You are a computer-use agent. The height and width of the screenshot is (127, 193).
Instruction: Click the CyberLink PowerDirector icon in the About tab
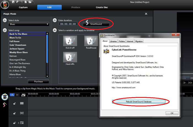click(106, 51)
